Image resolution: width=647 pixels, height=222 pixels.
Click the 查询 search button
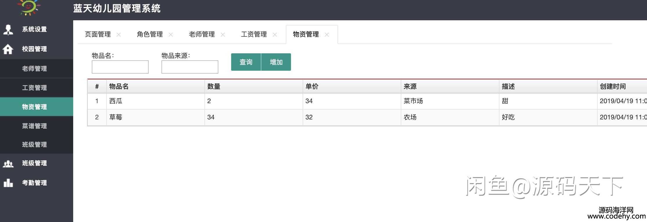coord(246,62)
